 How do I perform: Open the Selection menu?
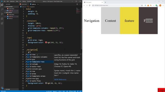(12, 1)
